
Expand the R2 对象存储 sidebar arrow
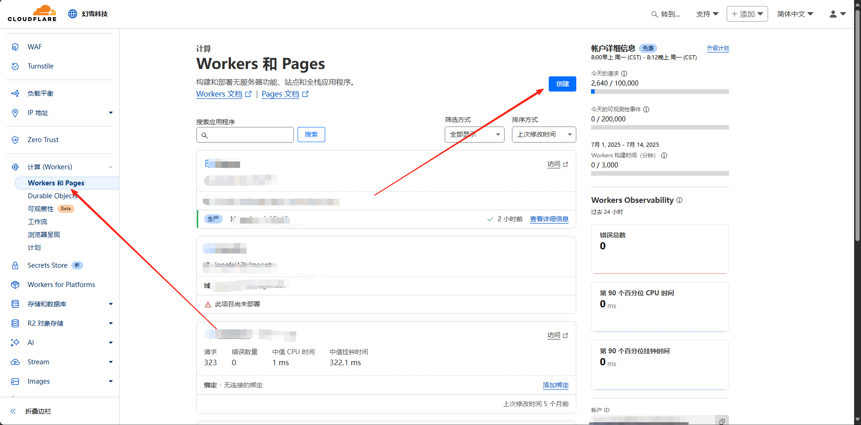pyautogui.click(x=110, y=323)
